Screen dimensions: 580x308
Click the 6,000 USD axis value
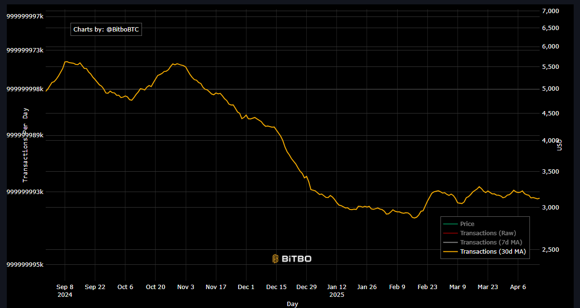click(550, 47)
